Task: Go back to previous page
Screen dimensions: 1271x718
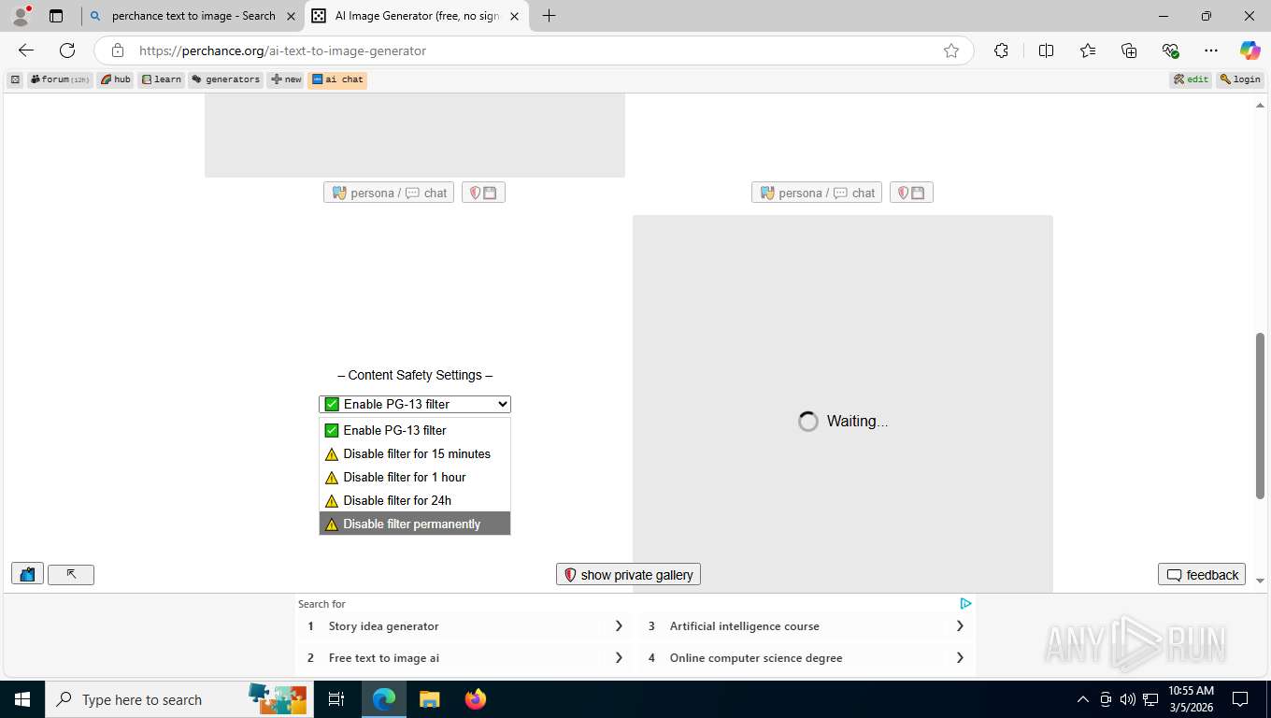Action: [26, 50]
